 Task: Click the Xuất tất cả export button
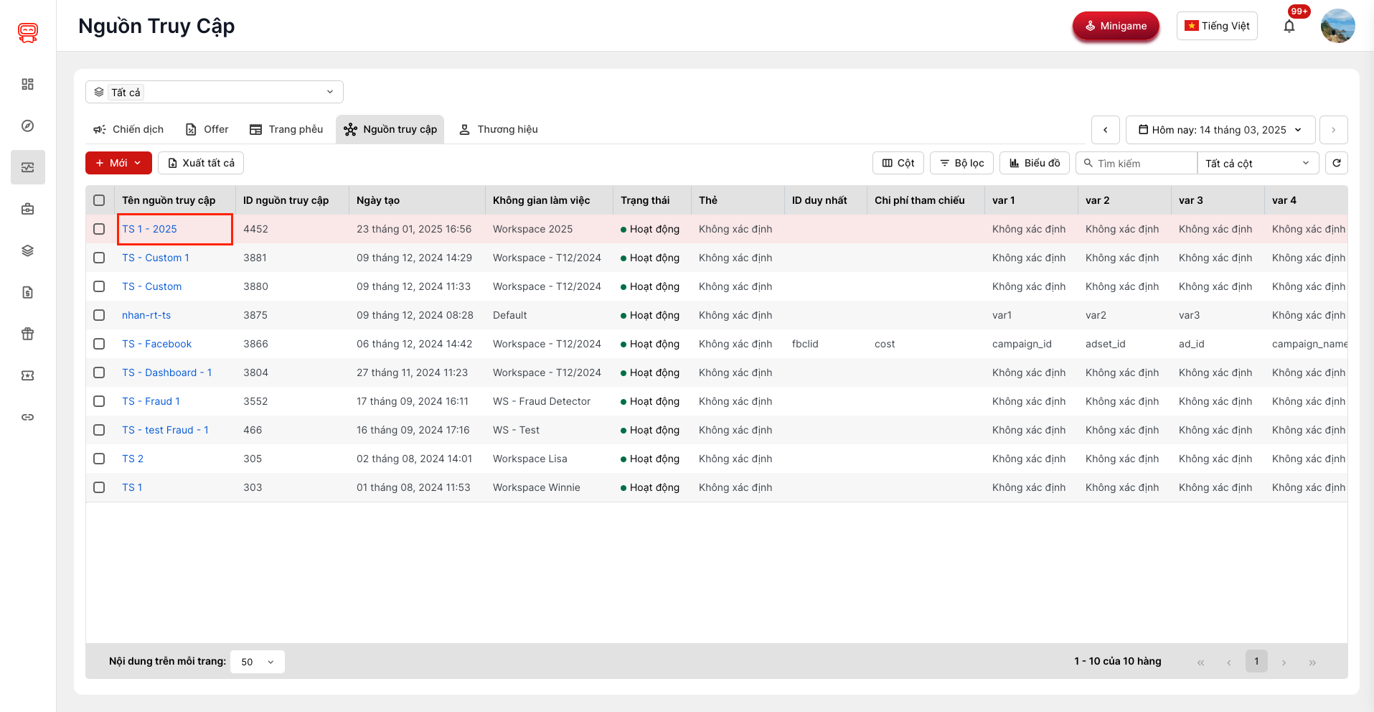point(201,163)
